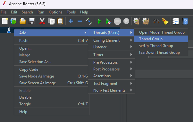
Task: Click the Save floppy disk icon
Action: pos(32,21)
